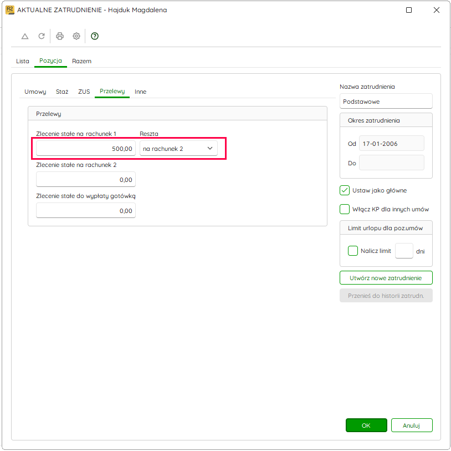Image resolution: width=451 pixels, height=451 pixels.
Task: Click the Zlecenie stałe na rachunek 2 field
Action: (x=86, y=180)
